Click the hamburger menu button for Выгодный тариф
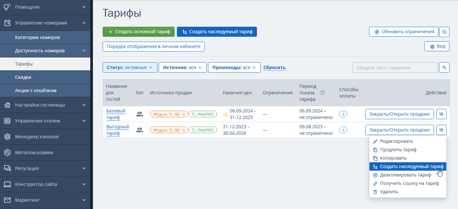The width and height of the screenshot is (458, 209). (441, 130)
